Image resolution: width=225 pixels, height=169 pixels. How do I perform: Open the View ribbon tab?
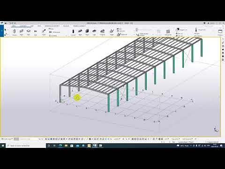pyautogui.click(x=39, y=26)
